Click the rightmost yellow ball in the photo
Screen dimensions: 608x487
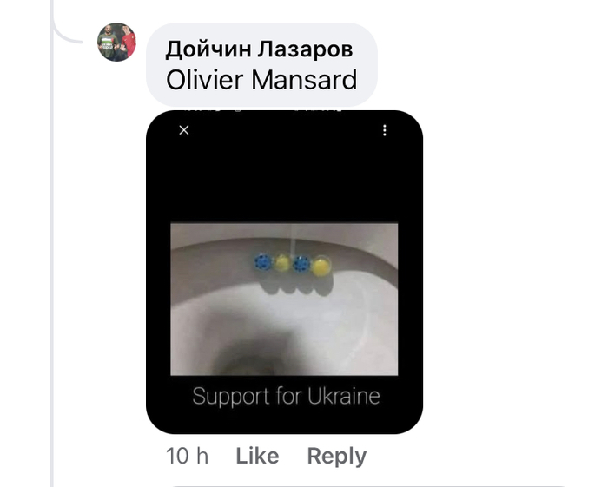(x=321, y=267)
